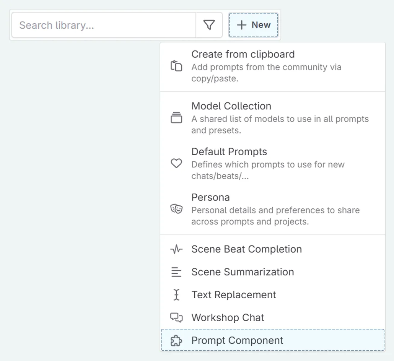394x361 pixels.
Task: Choose Scene Summarization from the list
Action: point(243,272)
